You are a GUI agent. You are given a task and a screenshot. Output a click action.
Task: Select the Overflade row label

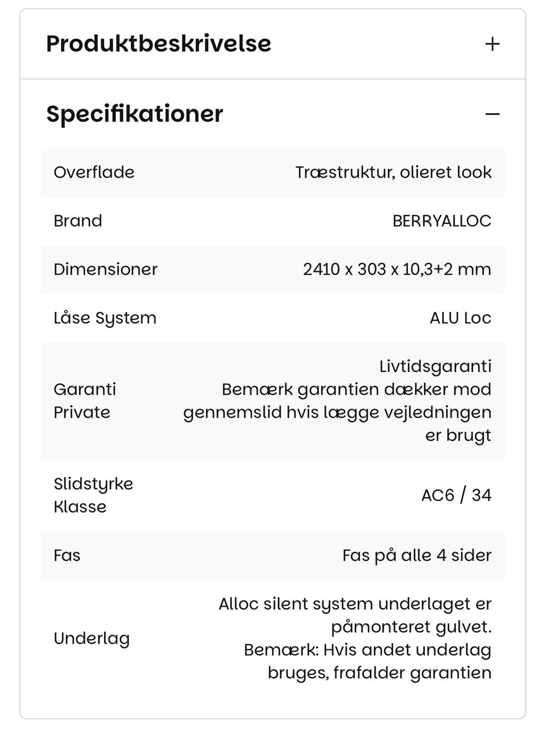[x=94, y=172]
